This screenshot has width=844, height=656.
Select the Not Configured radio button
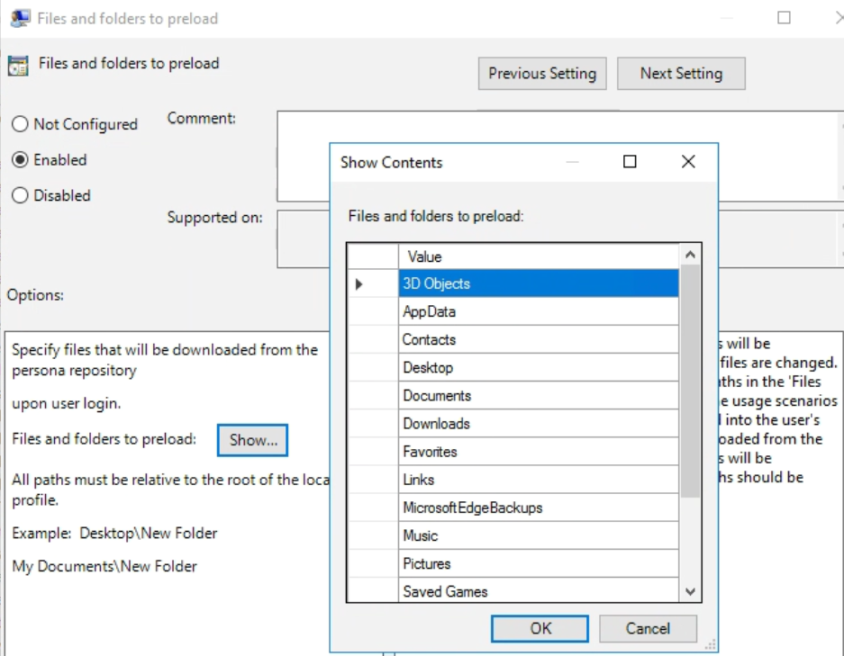click(x=20, y=124)
